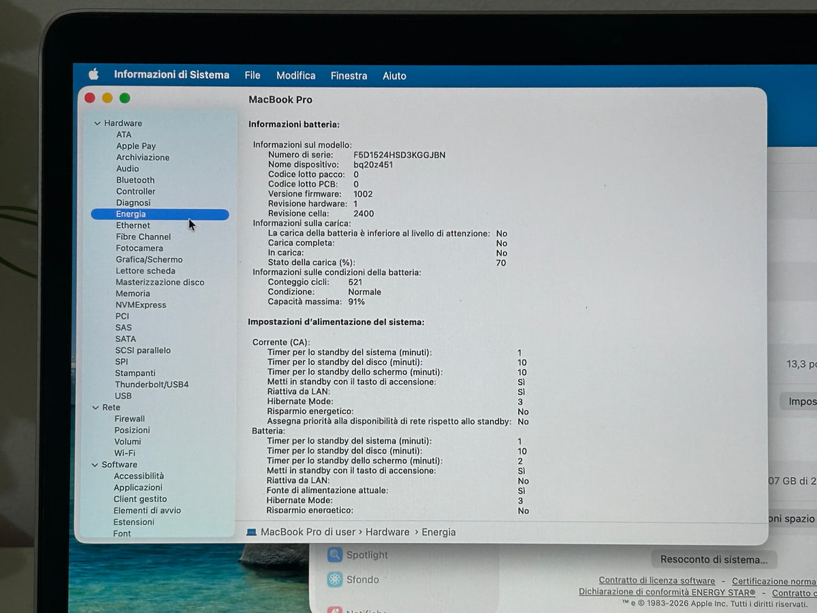Viewport: 817px width, 613px height.
Task: Select the highlighted Energia item
Action: pos(160,215)
